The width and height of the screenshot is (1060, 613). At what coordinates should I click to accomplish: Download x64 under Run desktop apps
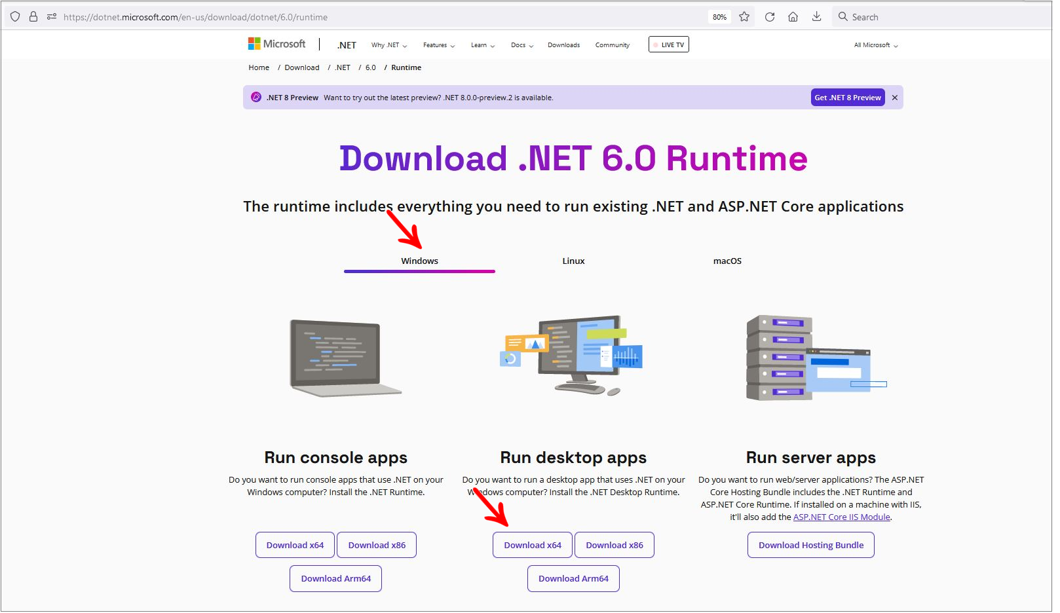pyautogui.click(x=533, y=545)
